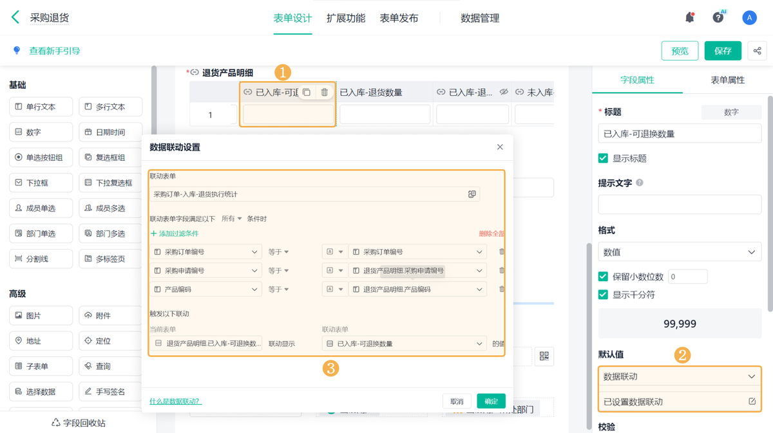Click the 提示文字 input field
This screenshot has height=433, width=773.
[x=680, y=205]
